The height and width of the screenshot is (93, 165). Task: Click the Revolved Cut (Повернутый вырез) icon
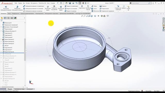click(x=61, y=7)
